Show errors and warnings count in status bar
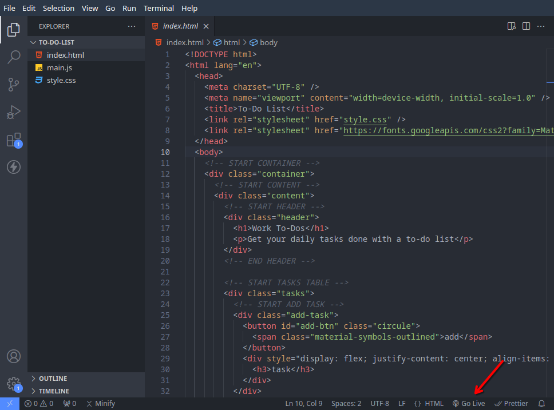Image resolution: width=554 pixels, height=410 pixels. [39, 403]
